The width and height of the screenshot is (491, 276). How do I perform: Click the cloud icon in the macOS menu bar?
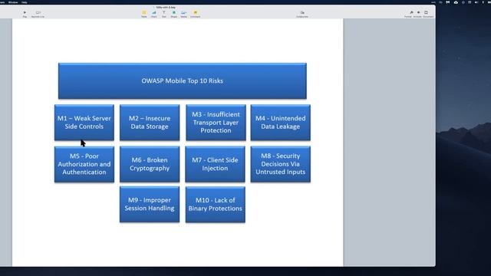pyautogui.click(x=456, y=2)
